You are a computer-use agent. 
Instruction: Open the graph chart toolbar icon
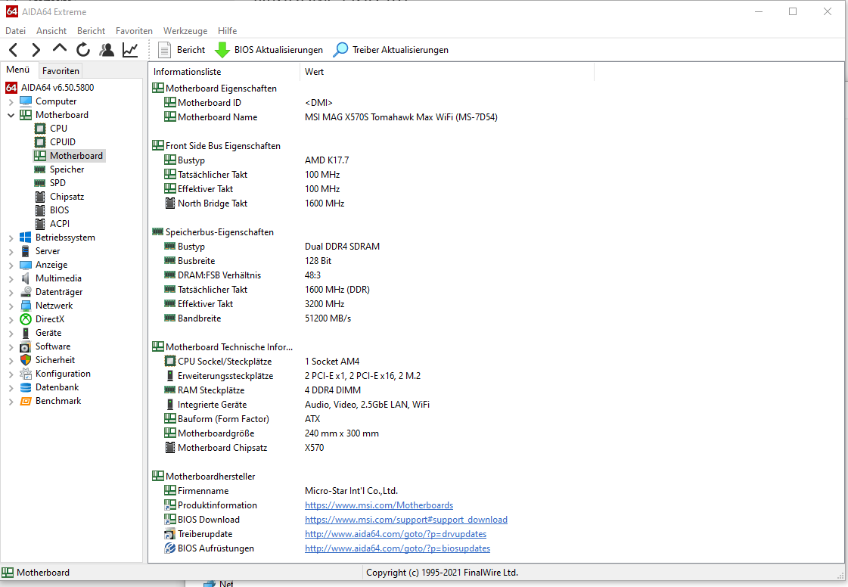pyautogui.click(x=130, y=50)
